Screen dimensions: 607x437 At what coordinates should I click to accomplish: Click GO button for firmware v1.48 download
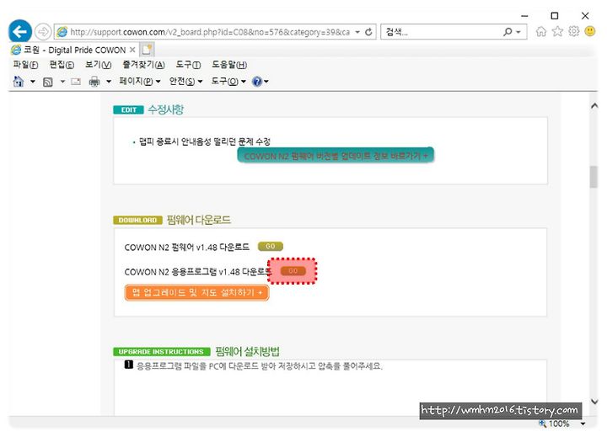271,247
